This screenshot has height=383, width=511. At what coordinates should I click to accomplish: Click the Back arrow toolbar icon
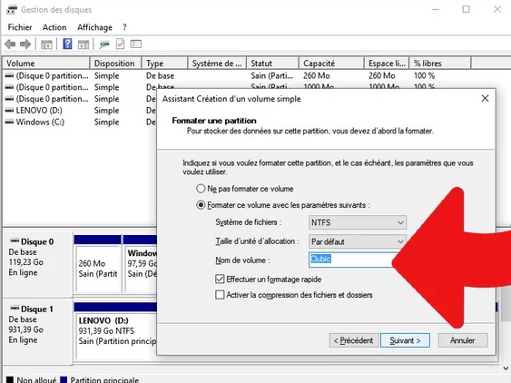pyautogui.click(x=10, y=44)
